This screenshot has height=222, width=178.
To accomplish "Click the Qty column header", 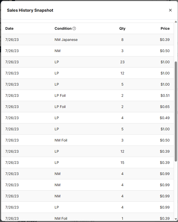I will pyautogui.click(x=122, y=28).
